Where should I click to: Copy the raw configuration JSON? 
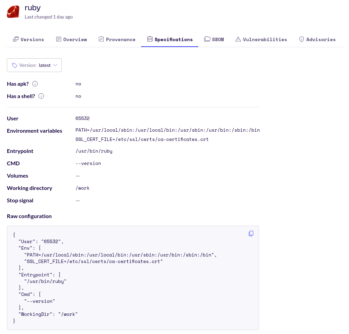click(x=251, y=233)
